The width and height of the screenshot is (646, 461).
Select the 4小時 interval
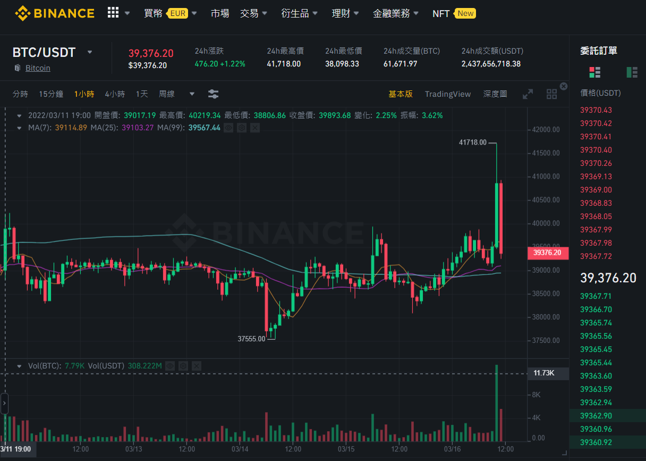115,94
